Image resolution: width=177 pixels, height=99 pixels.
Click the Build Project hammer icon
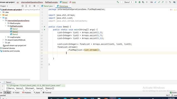[118, 2]
